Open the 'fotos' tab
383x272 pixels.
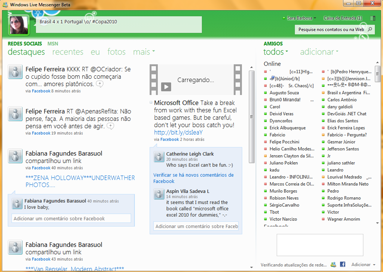[x=116, y=52]
